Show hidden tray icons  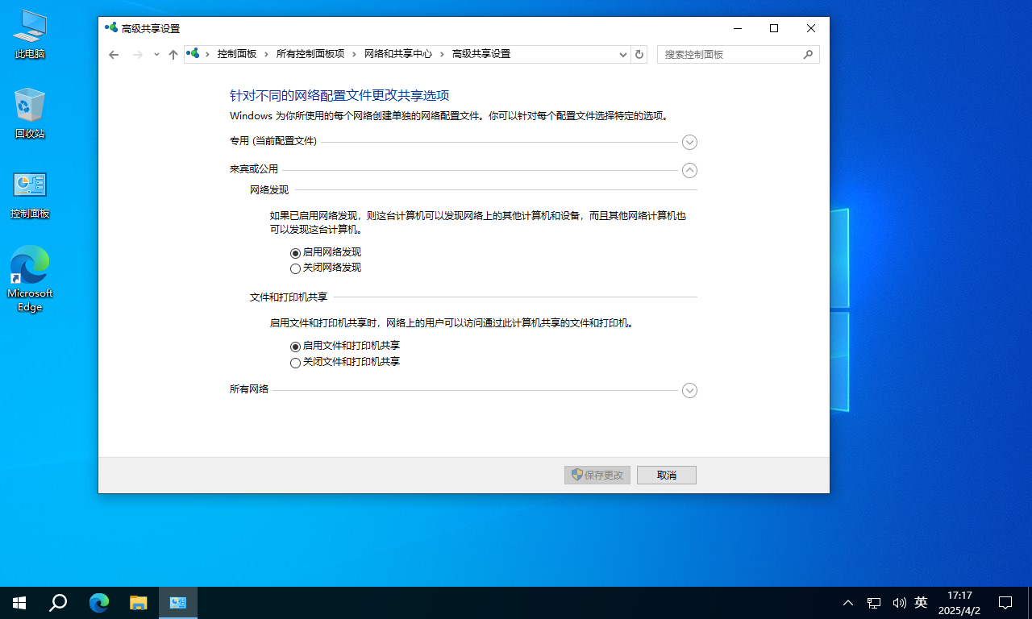click(848, 603)
